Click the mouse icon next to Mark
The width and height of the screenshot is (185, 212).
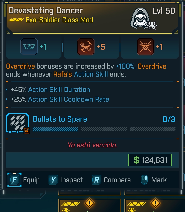point(145,180)
